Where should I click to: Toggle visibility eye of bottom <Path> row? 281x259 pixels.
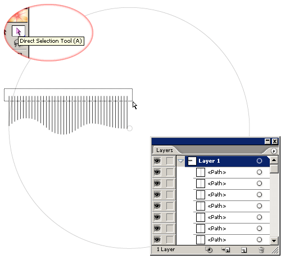click(157, 240)
